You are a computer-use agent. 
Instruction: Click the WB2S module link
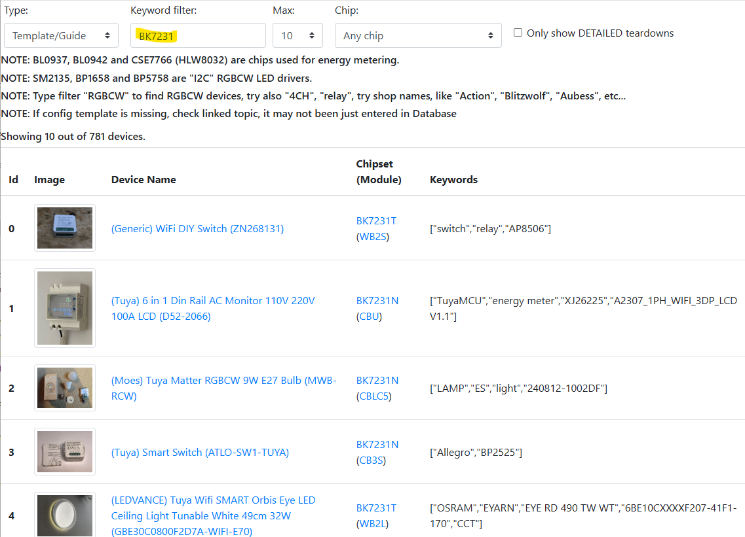coord(372,237)
